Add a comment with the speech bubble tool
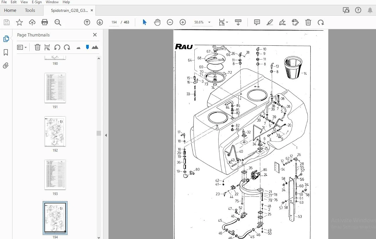This screenshot has height=239, width=376. click(257, 22)
